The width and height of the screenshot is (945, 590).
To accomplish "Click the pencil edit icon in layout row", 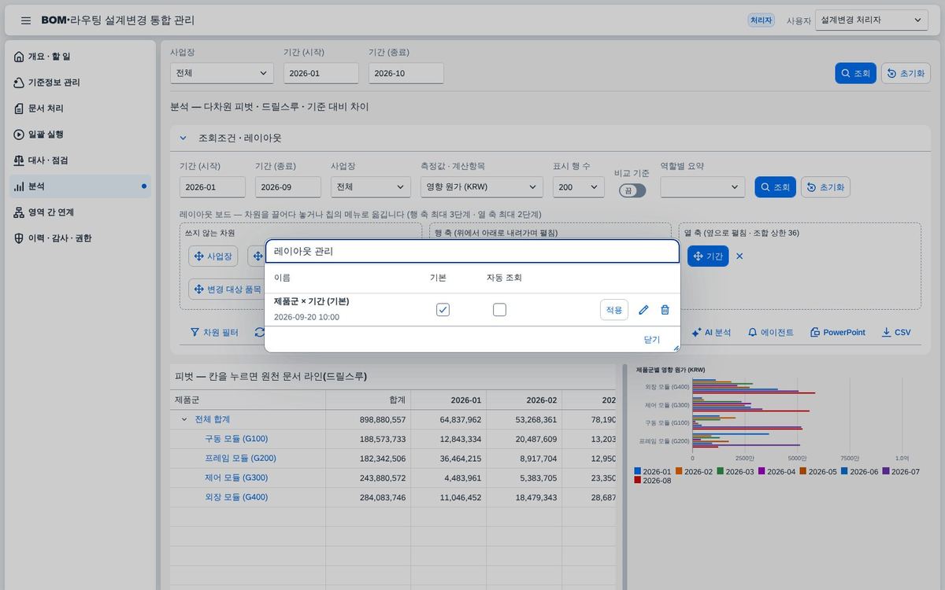I will pos(643,310).
